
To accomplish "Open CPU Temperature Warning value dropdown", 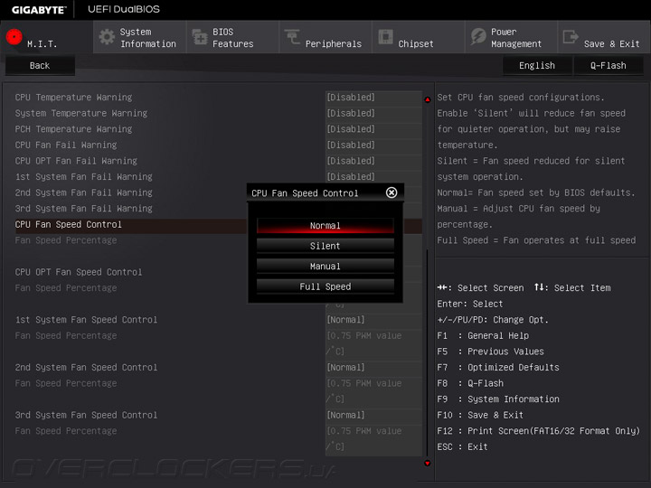I will pos(373,97).
